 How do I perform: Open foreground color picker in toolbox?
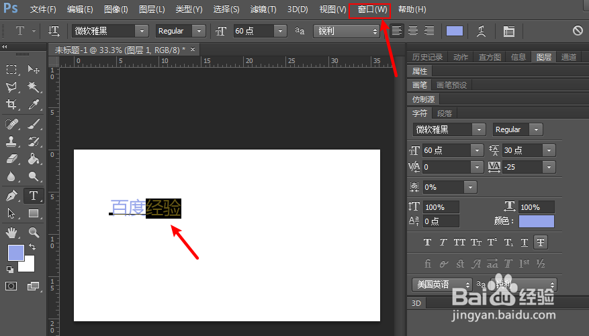(15, 252)
